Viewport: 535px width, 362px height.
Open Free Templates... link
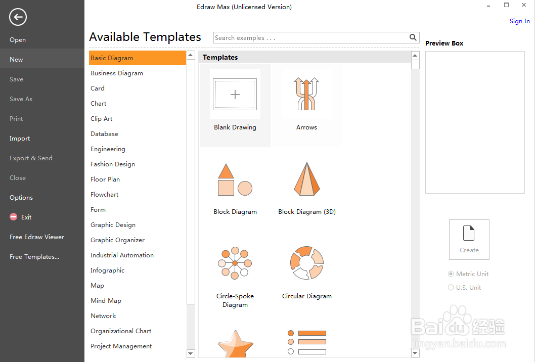coord(34,256)
